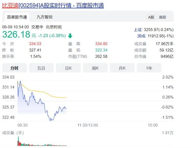Click the 1.81万 volume scale label
The height and width of the screenshot is (148, 191).
(x=168, y=133)
